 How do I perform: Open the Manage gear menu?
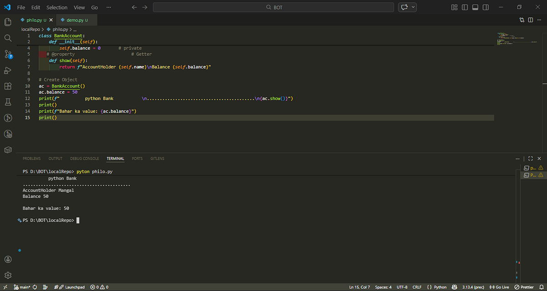[x=8, y=275]
